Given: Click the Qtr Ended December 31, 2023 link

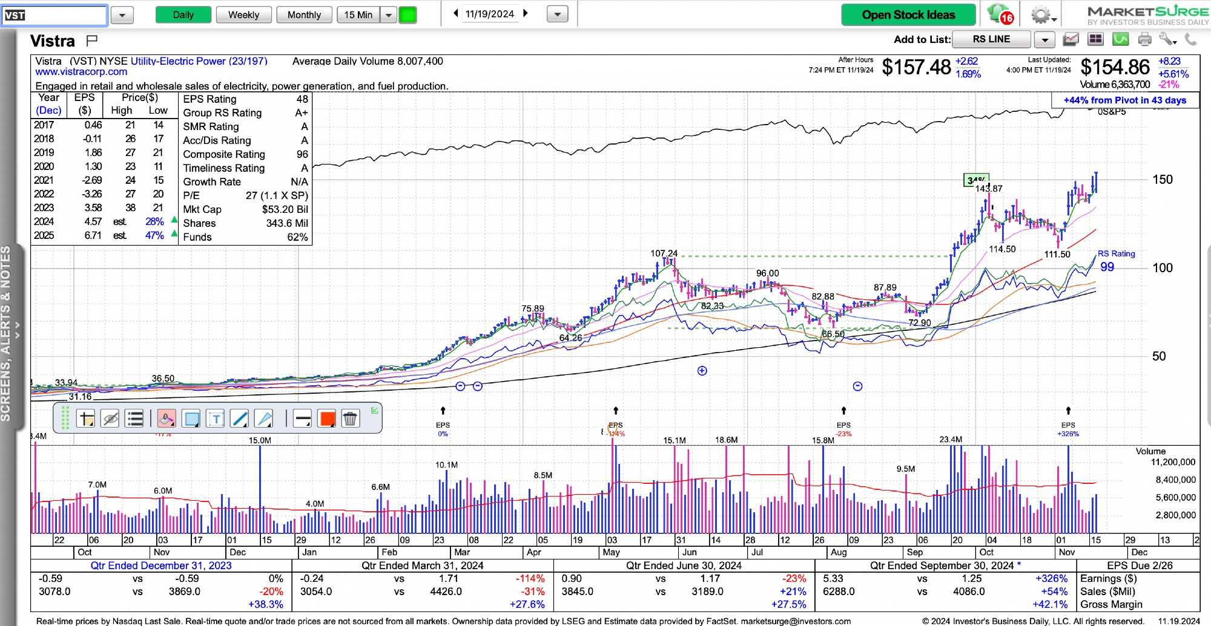Looking at the screenshot, I should pos(161,566).
